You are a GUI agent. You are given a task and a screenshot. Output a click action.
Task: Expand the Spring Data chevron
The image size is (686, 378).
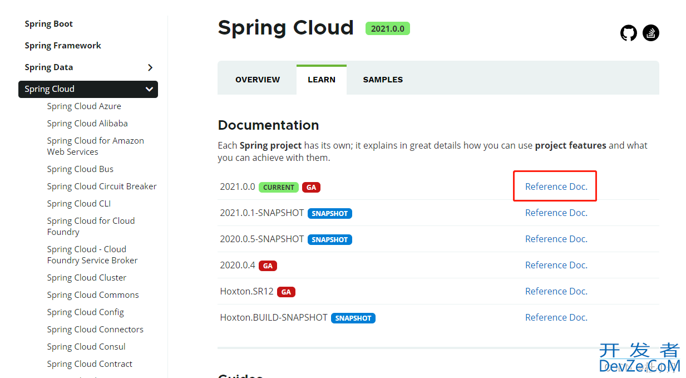pos(150,67)
